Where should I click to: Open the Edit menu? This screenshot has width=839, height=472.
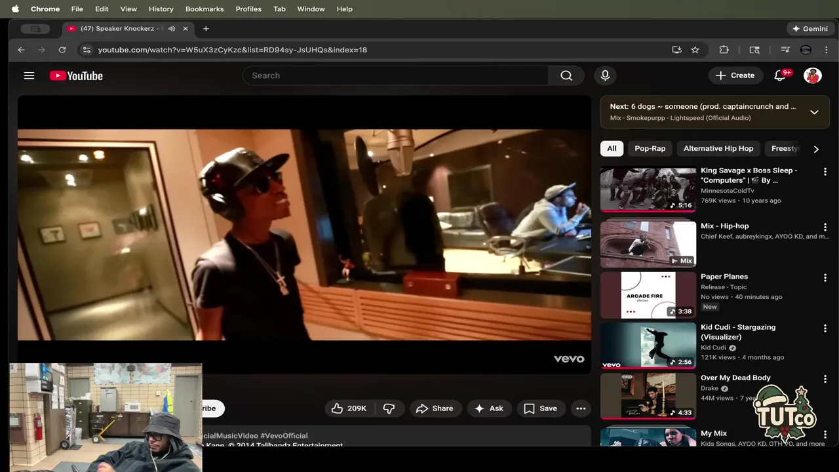[x=102, y=9]
